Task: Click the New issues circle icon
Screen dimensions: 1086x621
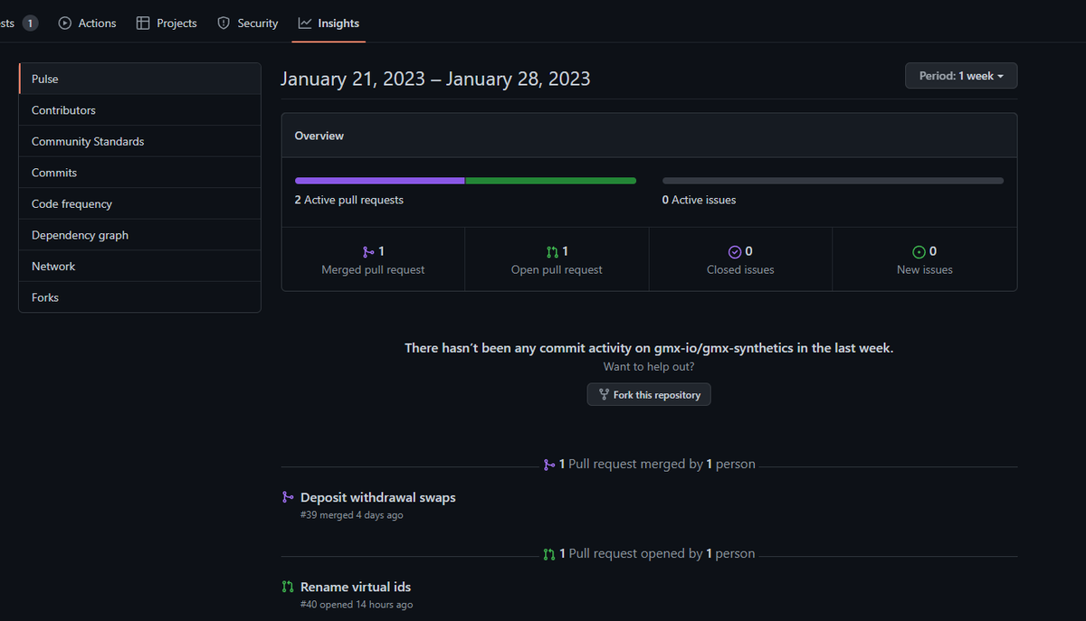Action: pos(919,251)
